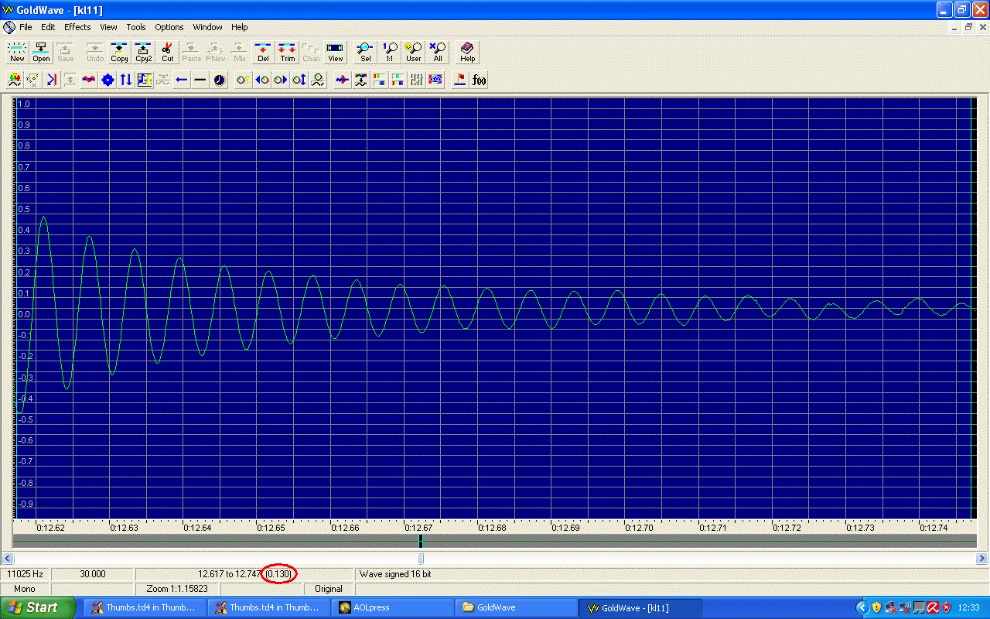Screen dimensions: 990x619
Task: Open the Options menu
Action: click(169, 27)
